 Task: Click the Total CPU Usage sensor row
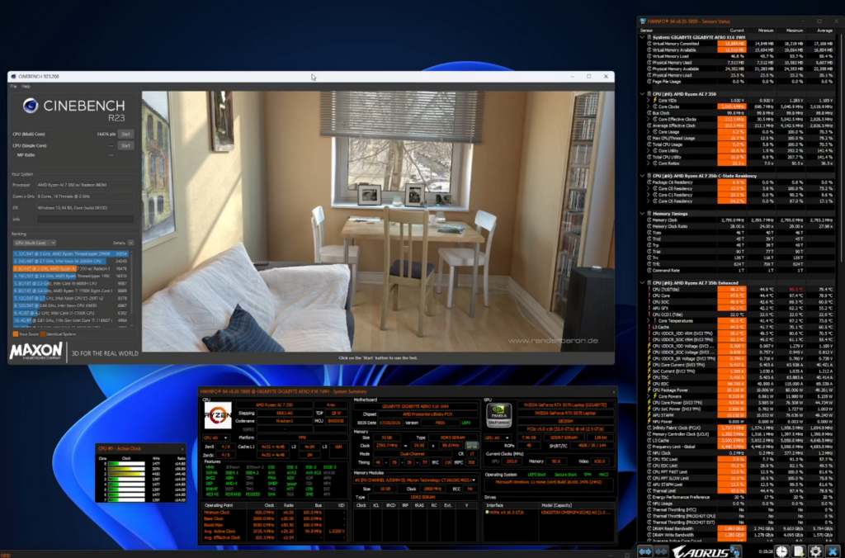click(x=739, y=144)
